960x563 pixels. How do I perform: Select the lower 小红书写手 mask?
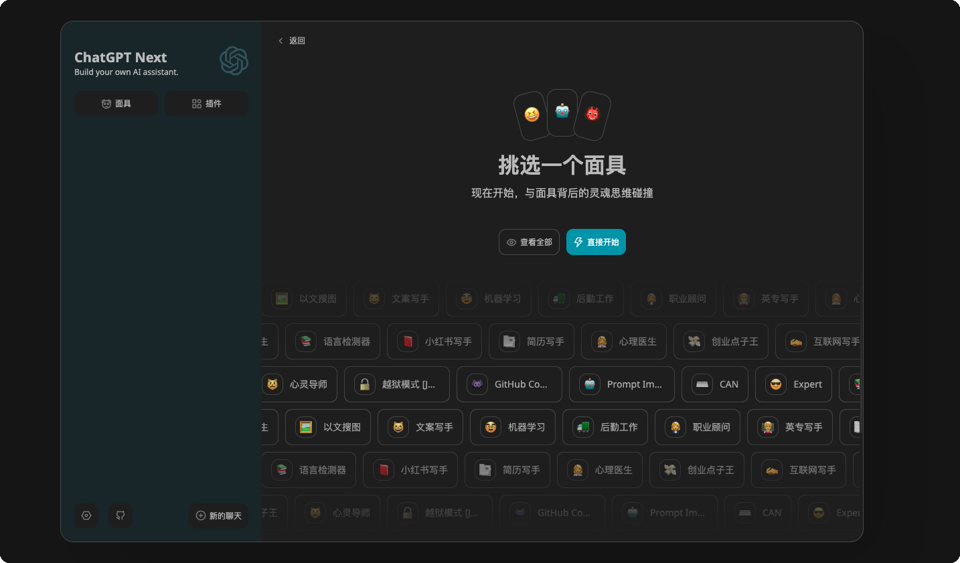[x=410, y=470]
